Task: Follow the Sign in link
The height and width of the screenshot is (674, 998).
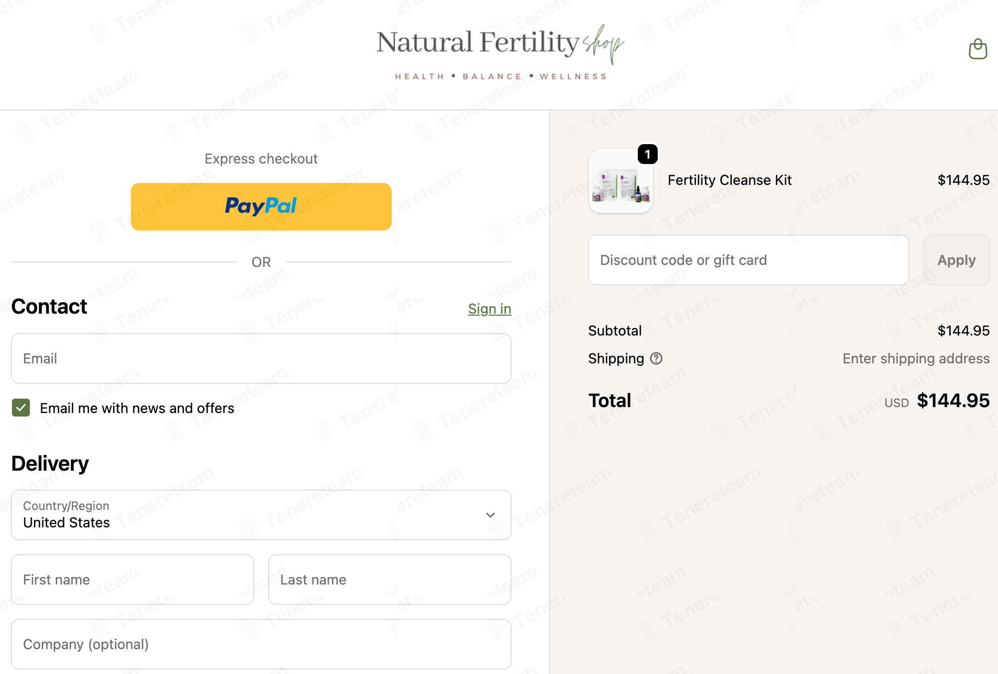Action: coord(490,309)
